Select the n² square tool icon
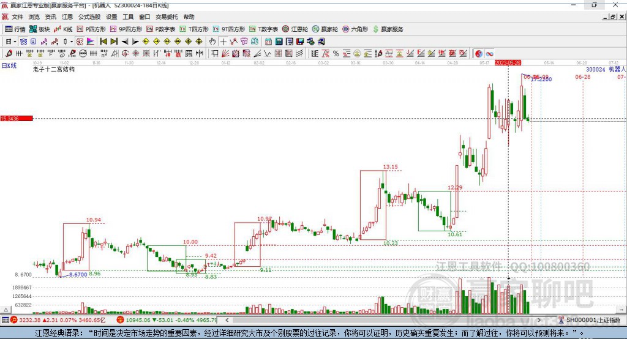Viewport: 627px width, 339px height. pyautogui.click(x=104, y=54)
